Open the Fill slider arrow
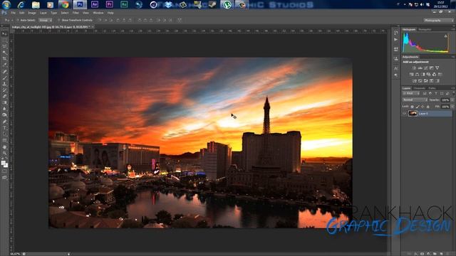 [452, 107]
